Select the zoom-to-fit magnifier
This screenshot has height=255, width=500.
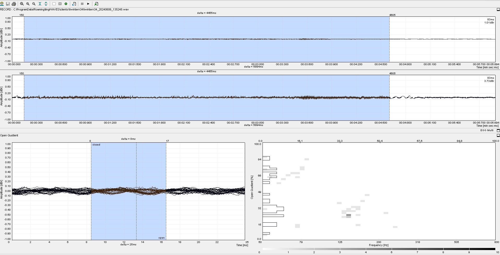tap(22, 4)
